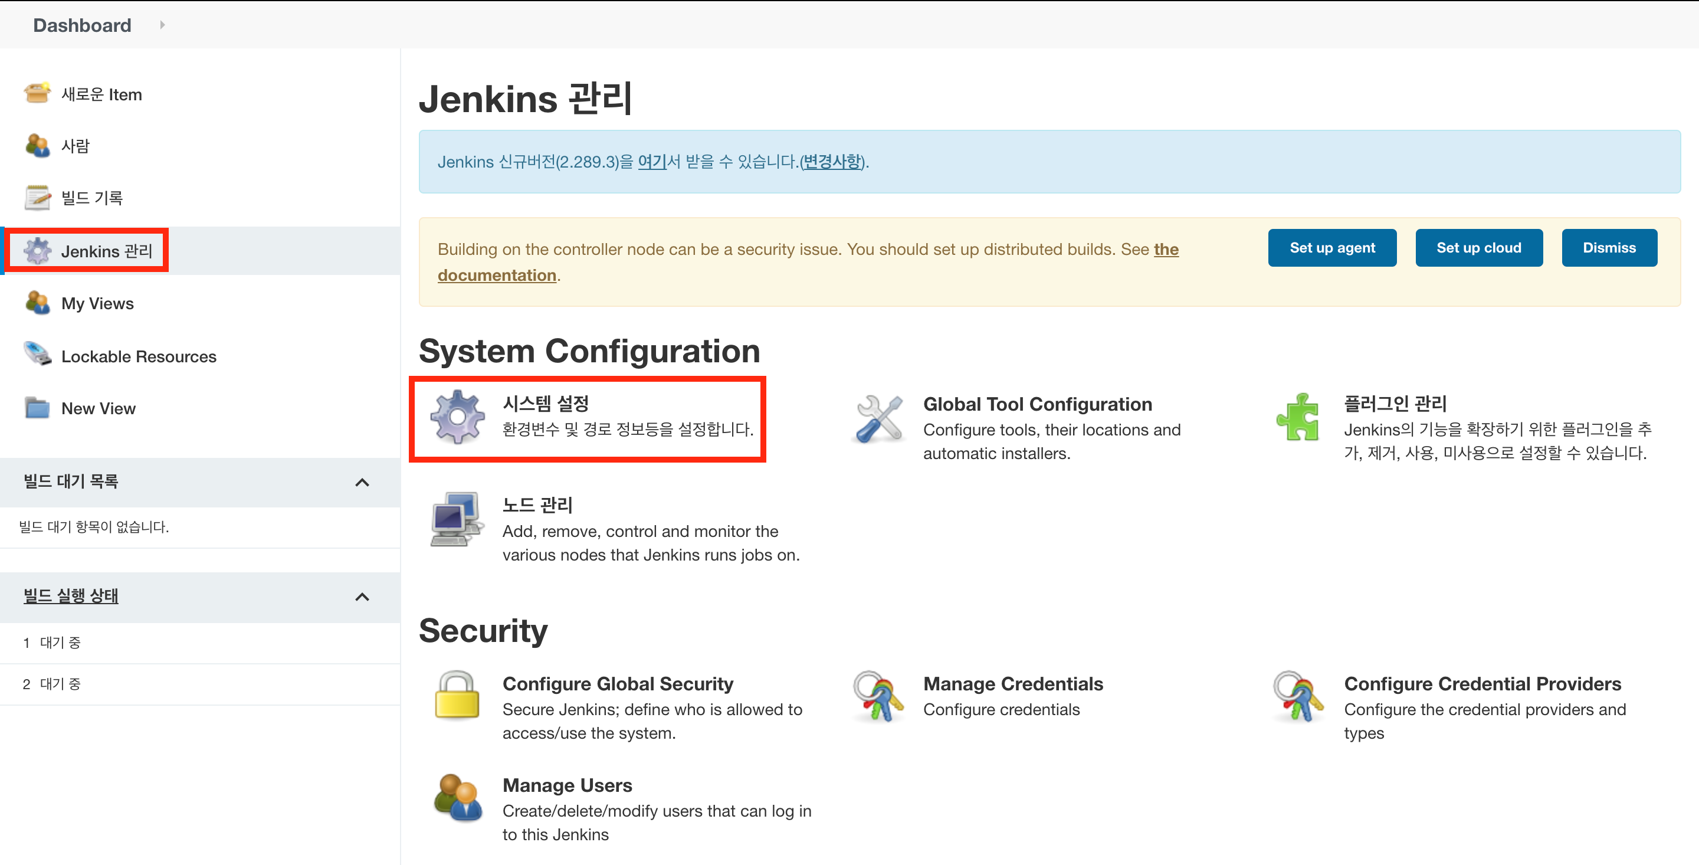Screen dimensions: 1699x865
Task: Click the keys icon for Manage Credentials
Action: (x=878, y=697)
